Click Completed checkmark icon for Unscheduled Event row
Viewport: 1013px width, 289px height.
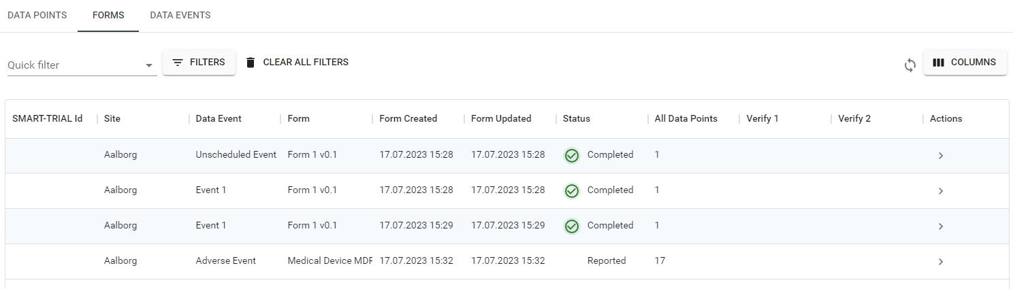coord(572,156)
